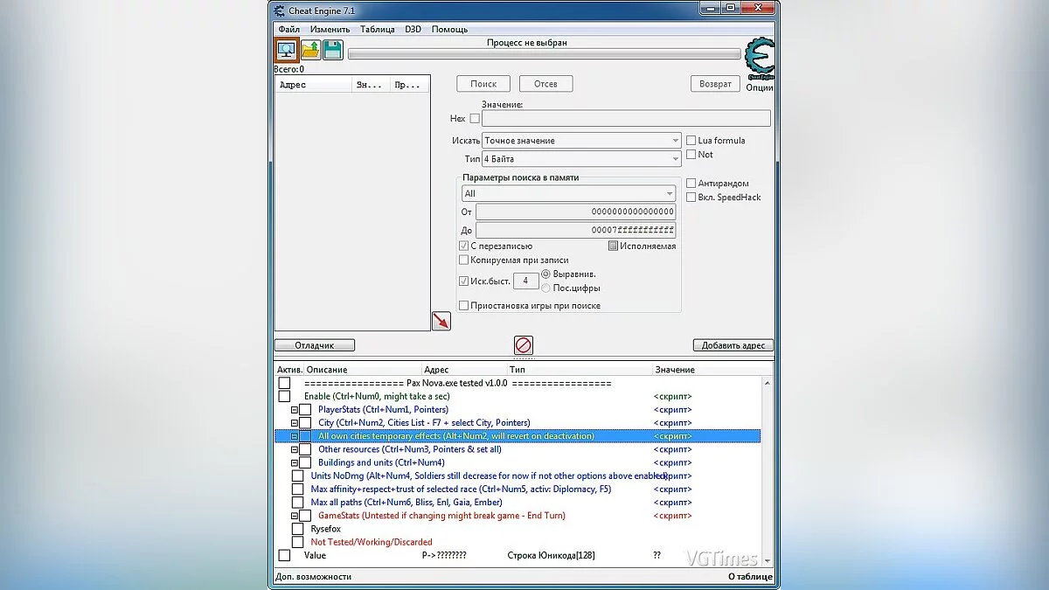This screenshot has height=590, width=1049.
Task: Click the Cheat Engine logo options icon
Action: [x=759, y=59]
